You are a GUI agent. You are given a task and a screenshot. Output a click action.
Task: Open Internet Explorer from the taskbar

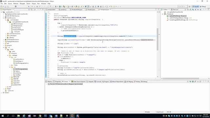point(24,116)
